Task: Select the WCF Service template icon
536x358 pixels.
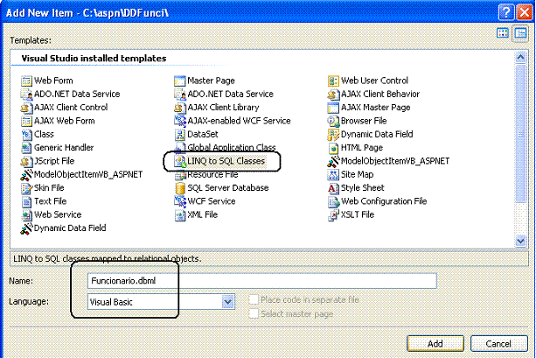Action: pyautogui.click(x=180, y=201)
